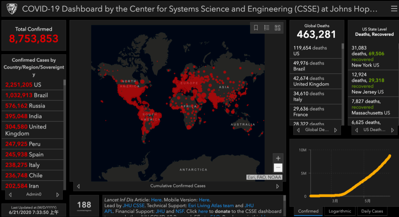Click the APL link
The height and width of the screenshot is (217, 399).
(x=109, y=211)
